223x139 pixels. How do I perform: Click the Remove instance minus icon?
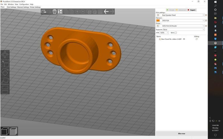pos(83,11)
